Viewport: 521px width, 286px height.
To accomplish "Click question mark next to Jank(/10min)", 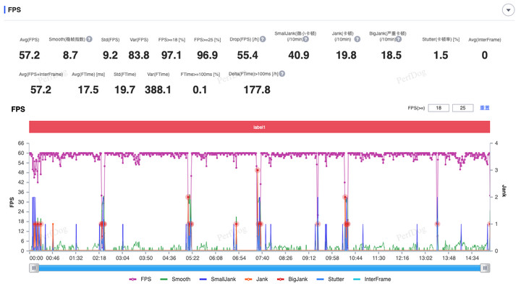I will [x=357, y=39].
